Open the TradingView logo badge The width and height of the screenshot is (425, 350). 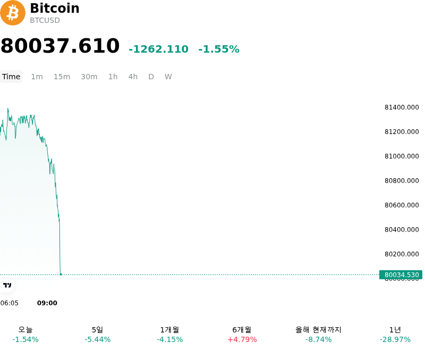tap(7, 286)
